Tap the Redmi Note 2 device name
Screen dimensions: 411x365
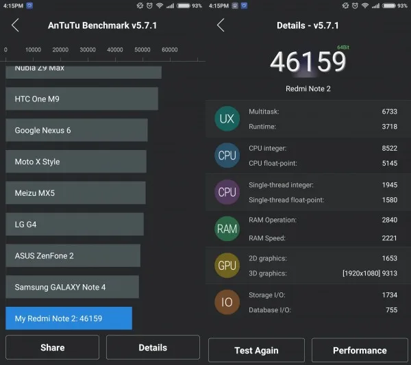308,89
